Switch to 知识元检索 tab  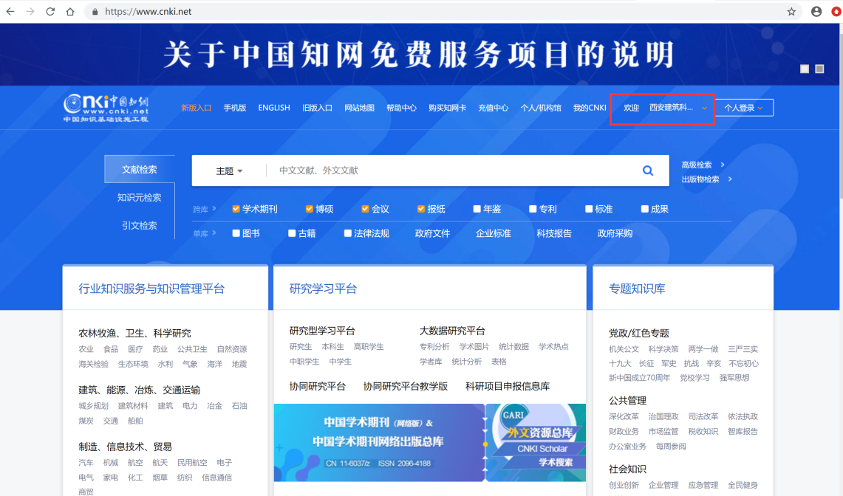tap(139, 198)
